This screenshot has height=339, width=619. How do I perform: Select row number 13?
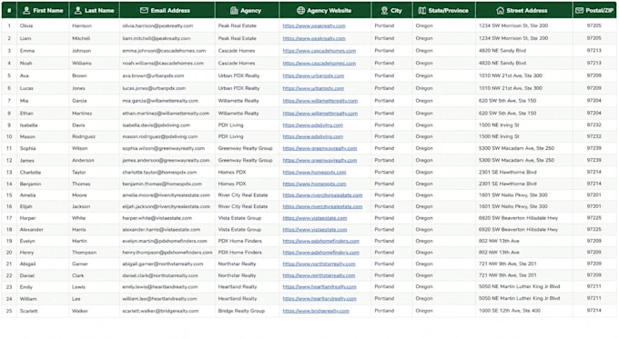click(x=9, y=173)
